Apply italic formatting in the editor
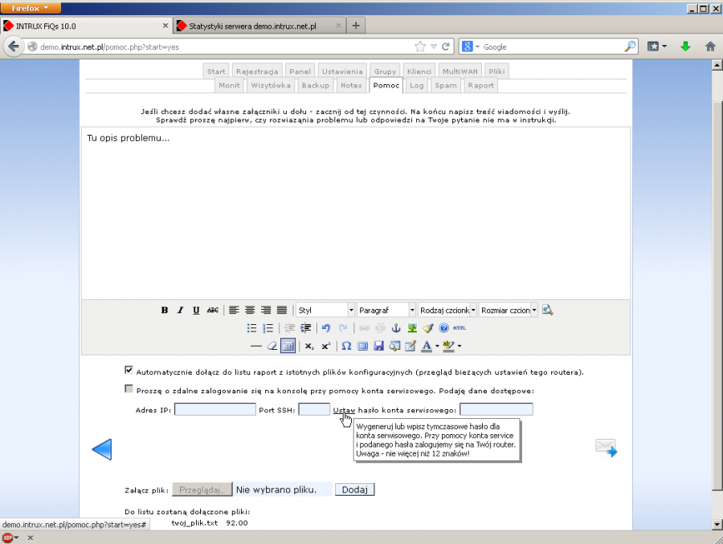This screenshot has height=544, width=723. pos(181,311)
